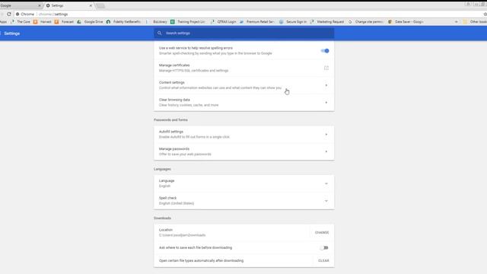487x274 pixels.
Task: Open the Marketing Request bookmark
Action: click(x=327, y=22)
